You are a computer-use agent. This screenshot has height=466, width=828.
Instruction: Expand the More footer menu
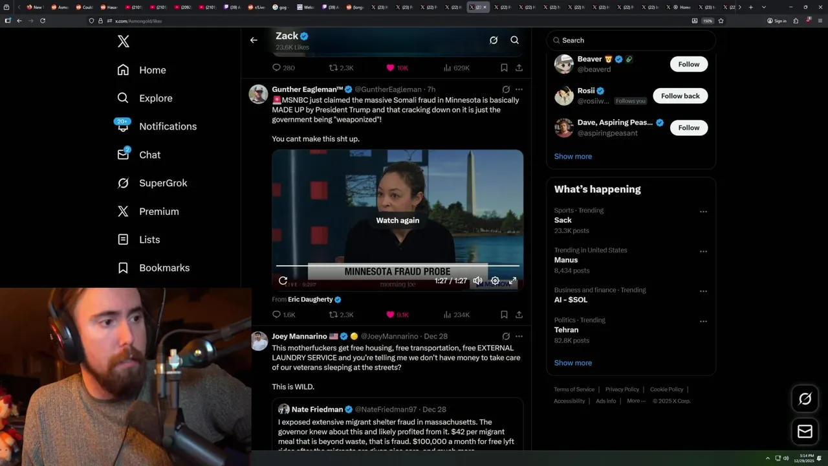pyautogui.click(x=637, y=401)
